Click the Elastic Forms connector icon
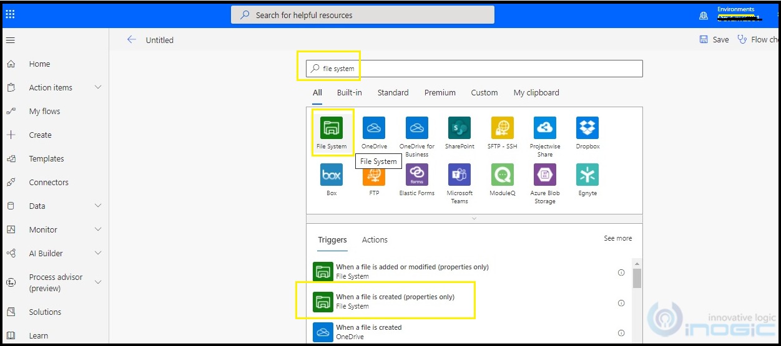781x346 pixels. point(417,175)
